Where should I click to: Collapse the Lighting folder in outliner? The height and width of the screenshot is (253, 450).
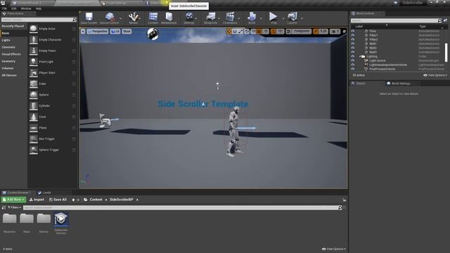[x=360, y=56]
